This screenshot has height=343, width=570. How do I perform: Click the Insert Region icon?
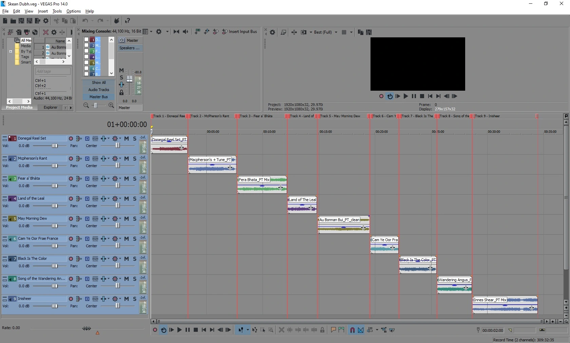point(341,330)
